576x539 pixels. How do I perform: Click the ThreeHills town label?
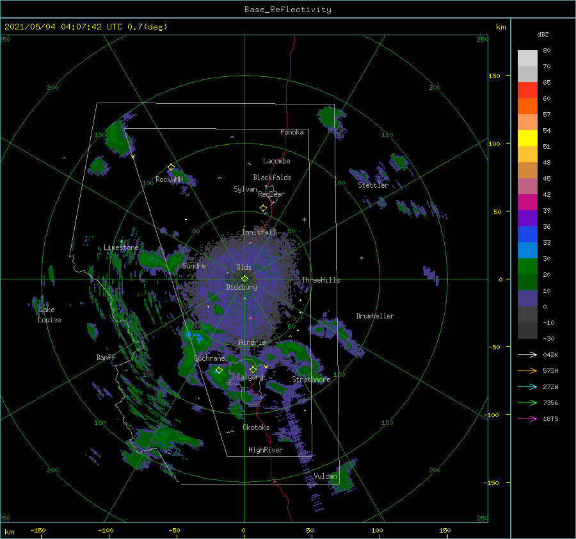[x=321, y=280]
